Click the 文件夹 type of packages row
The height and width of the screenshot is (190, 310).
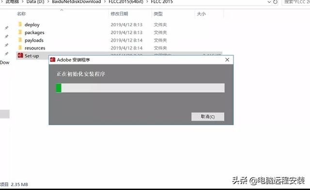pyautogui.click(x=160, y=32)
